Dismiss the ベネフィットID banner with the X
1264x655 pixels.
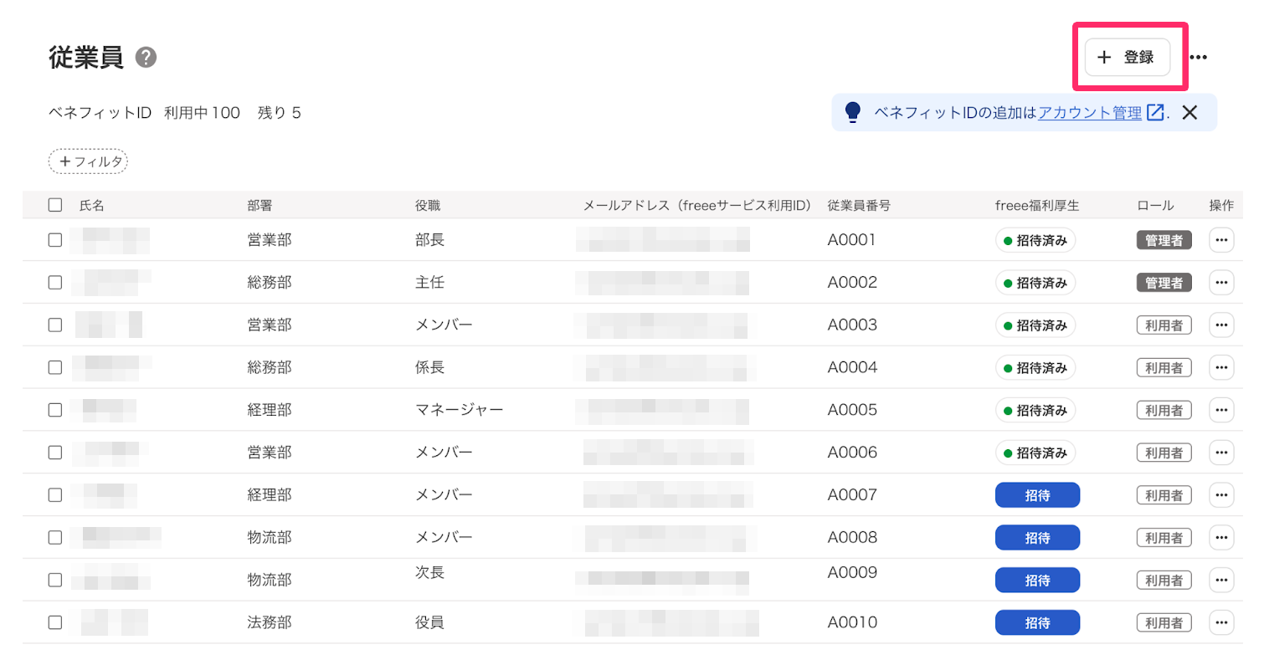point(1189,111)
